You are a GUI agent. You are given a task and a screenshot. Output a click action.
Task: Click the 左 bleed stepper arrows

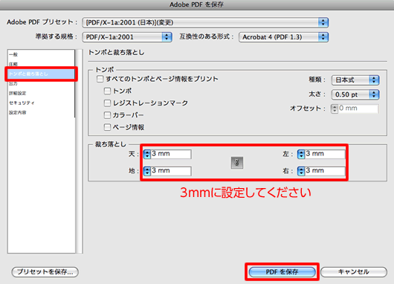[301, 154]
